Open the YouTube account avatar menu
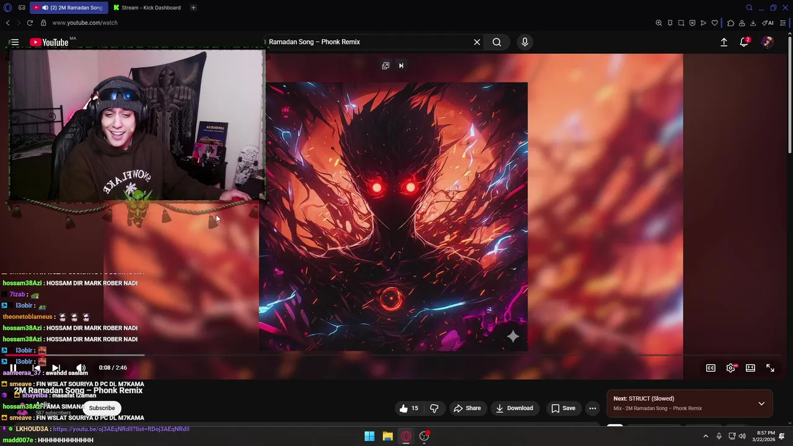Image resolution: width=793 pixels, height=446 pixels. [x=768, y=42]
